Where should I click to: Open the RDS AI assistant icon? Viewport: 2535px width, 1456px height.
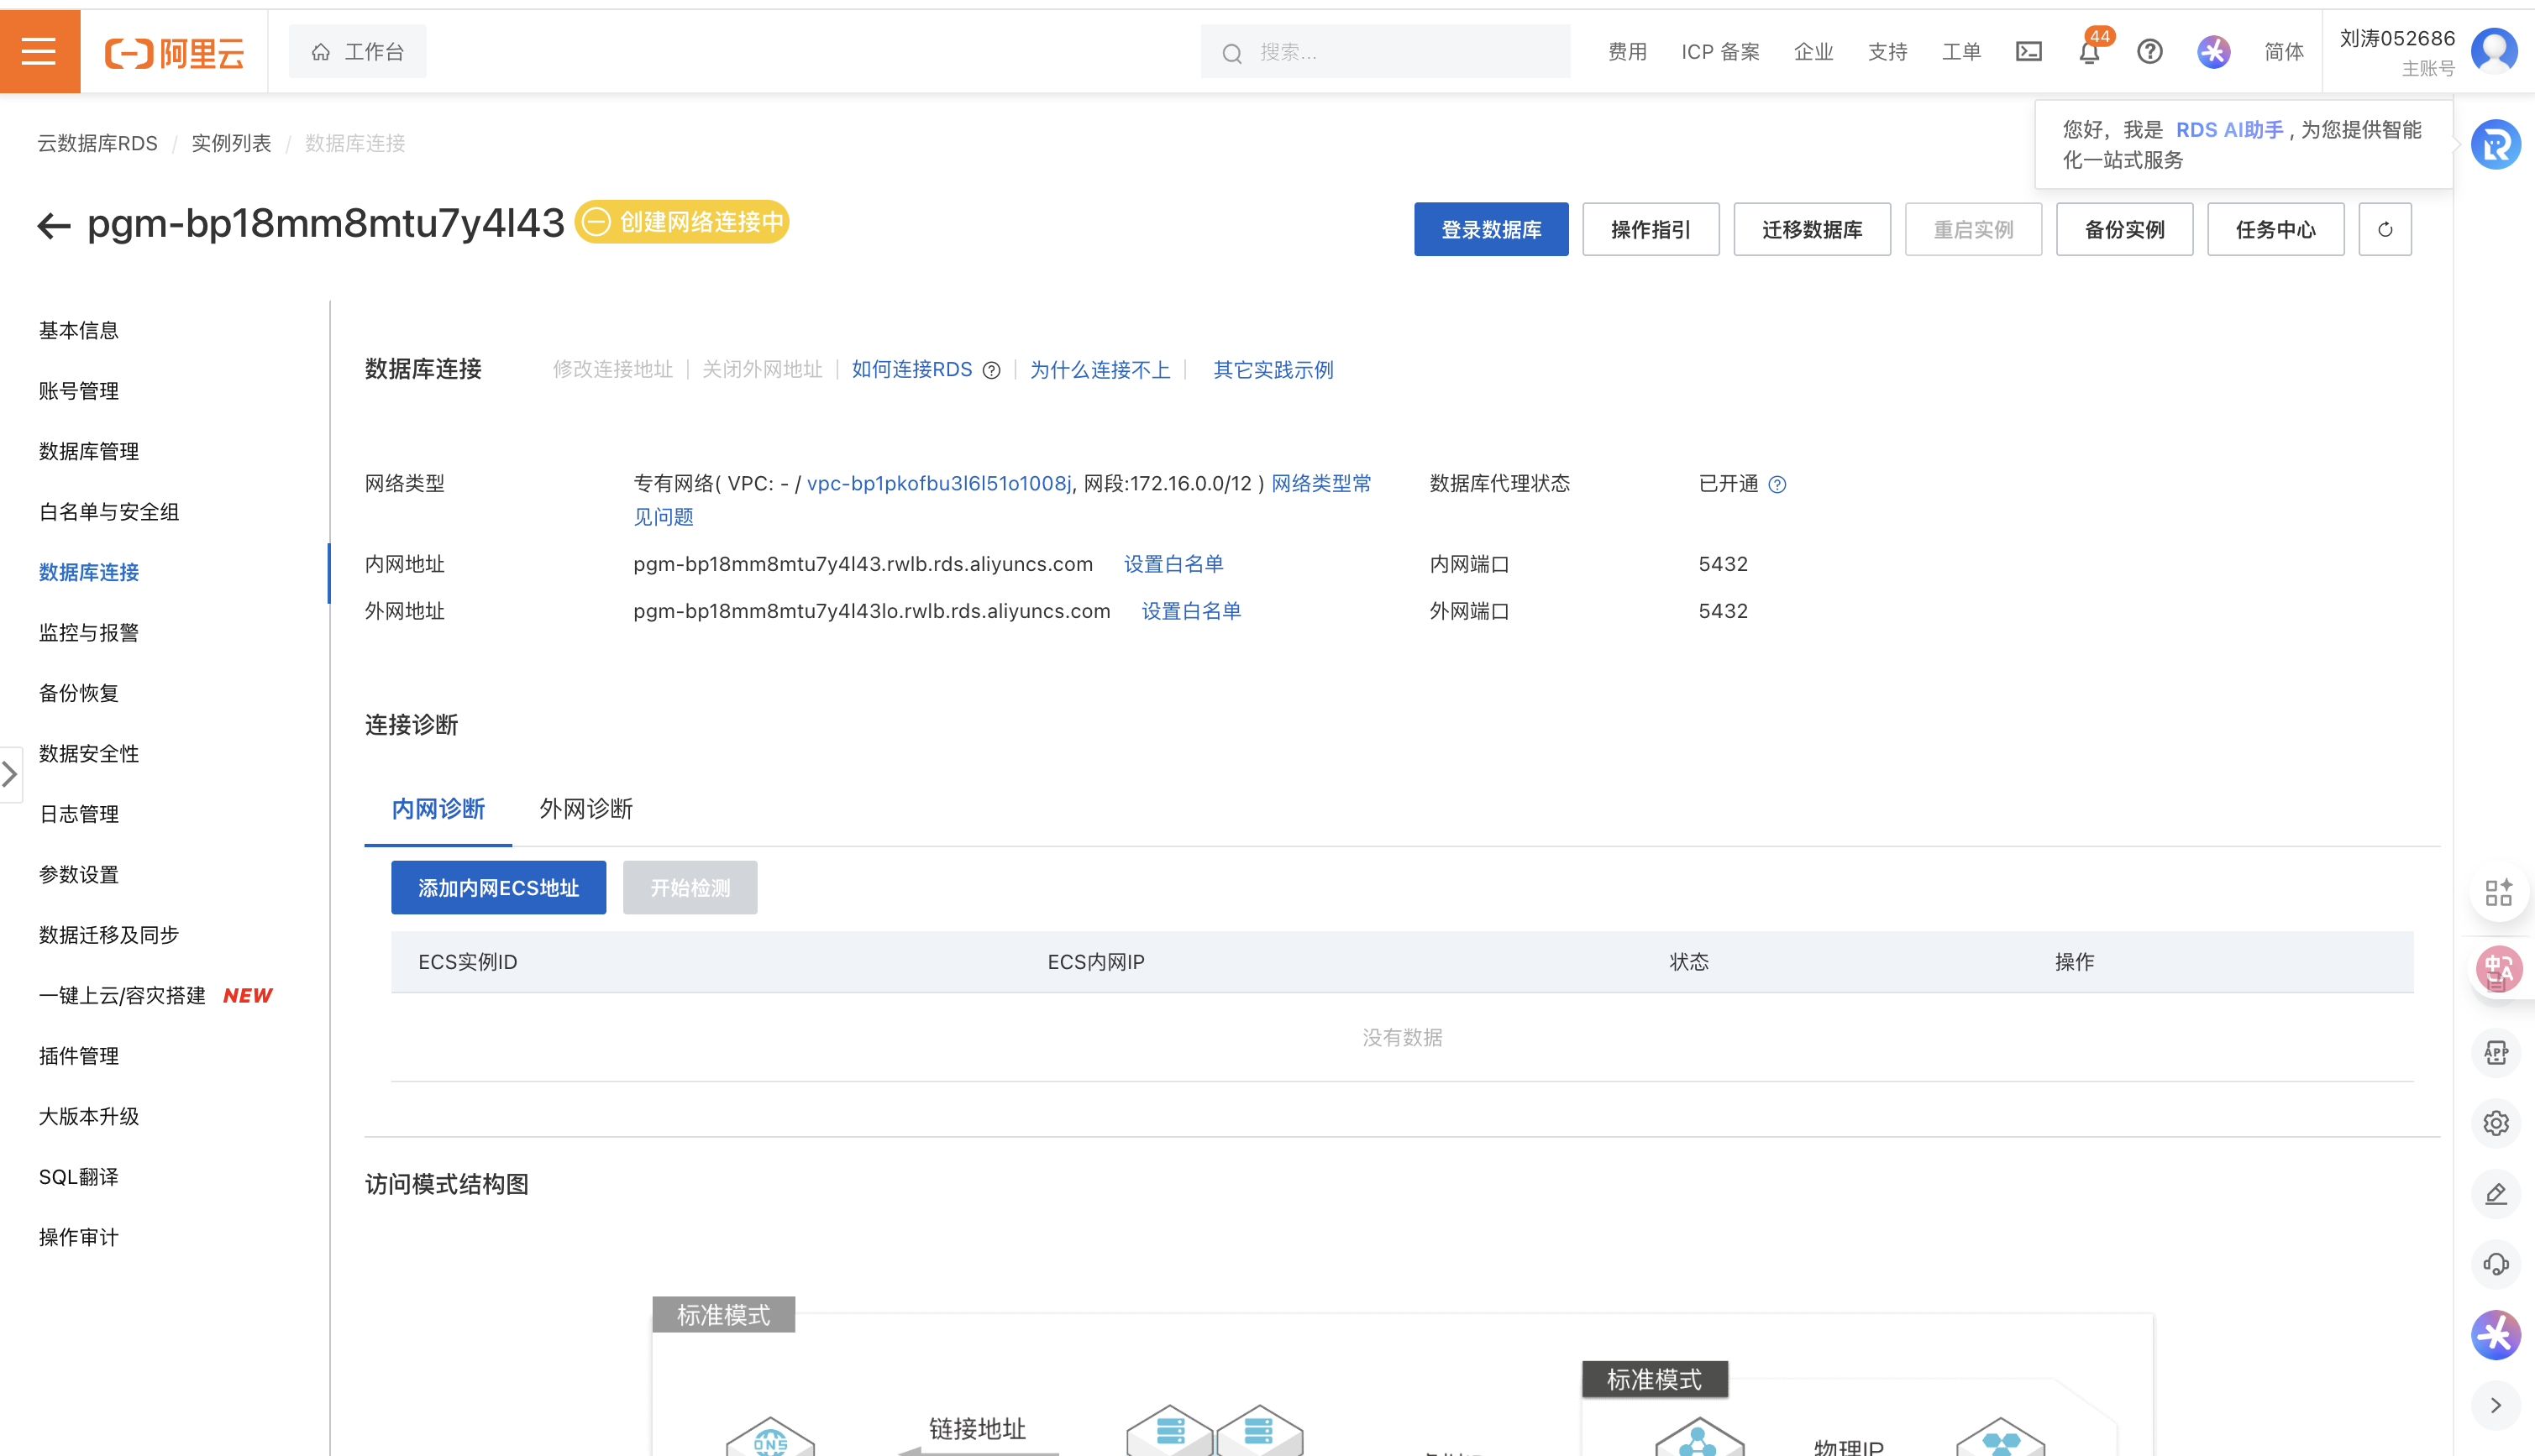pyautogui.click(x=2495, y=145)
